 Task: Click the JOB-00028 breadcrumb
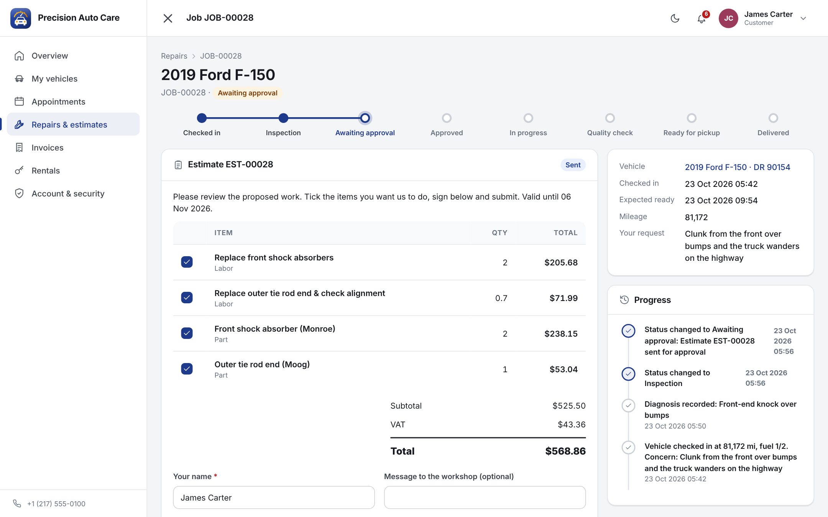click(x=221, y=56)
